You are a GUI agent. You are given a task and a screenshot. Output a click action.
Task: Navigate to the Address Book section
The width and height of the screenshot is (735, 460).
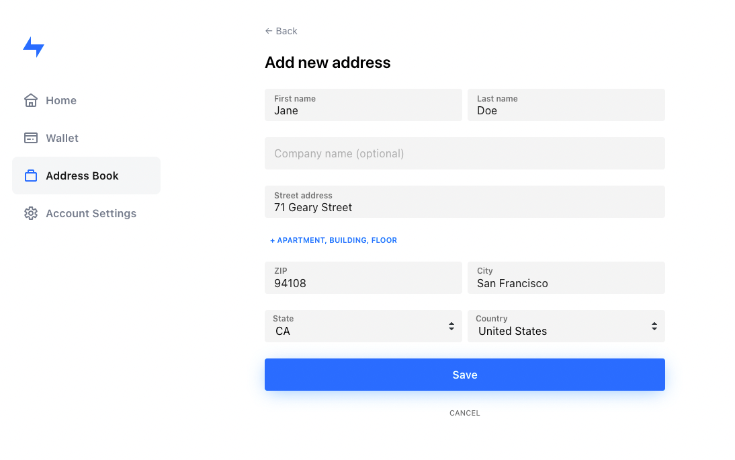click(82, 175)
